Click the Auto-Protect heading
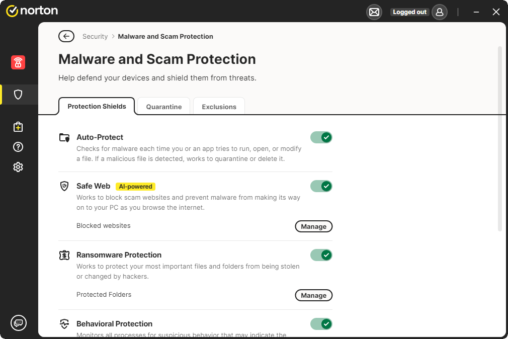The image size is (508, 339). pyautogui.click(x=100, y=137)
